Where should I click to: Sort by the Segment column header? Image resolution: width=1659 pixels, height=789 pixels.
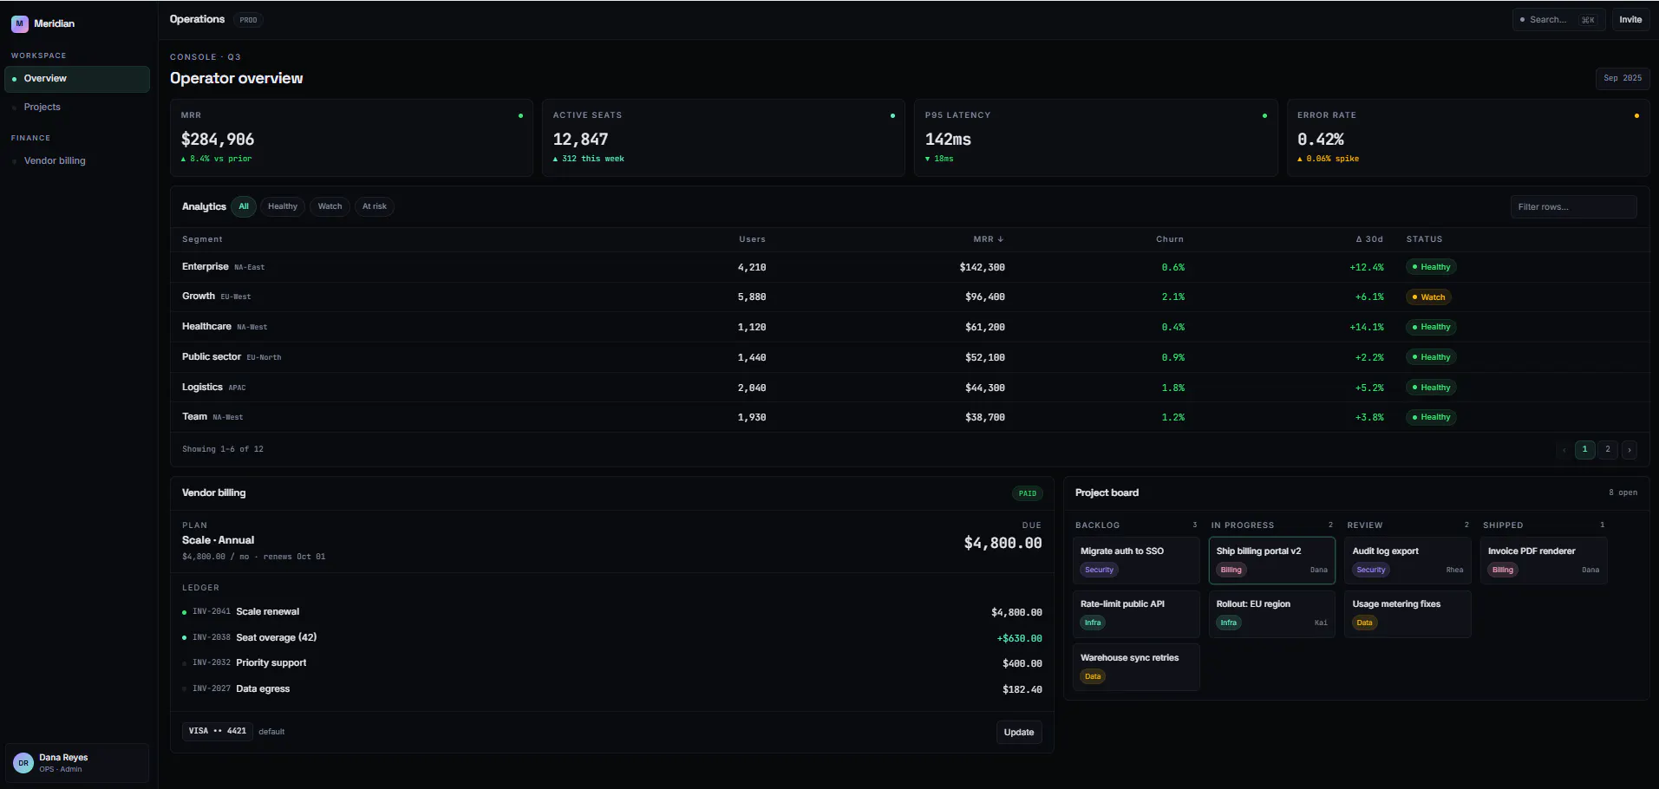tap(202, 239)
